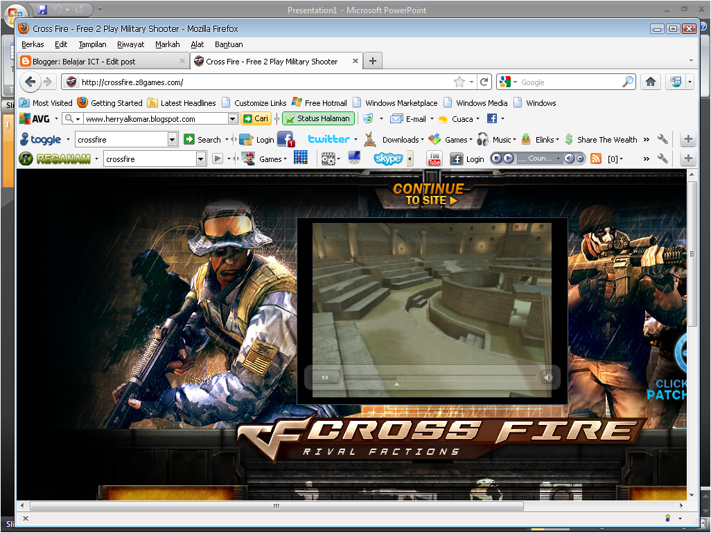711x533 pixels.
Task: Expand the Elinks dropdown
Action: coord(547,139)
